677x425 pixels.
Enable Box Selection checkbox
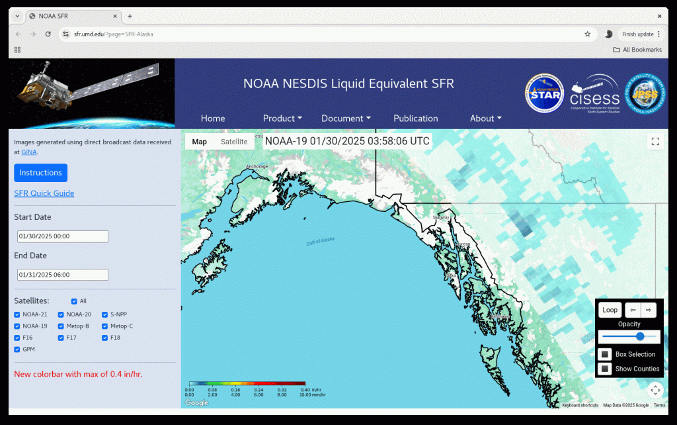[605, 354]
